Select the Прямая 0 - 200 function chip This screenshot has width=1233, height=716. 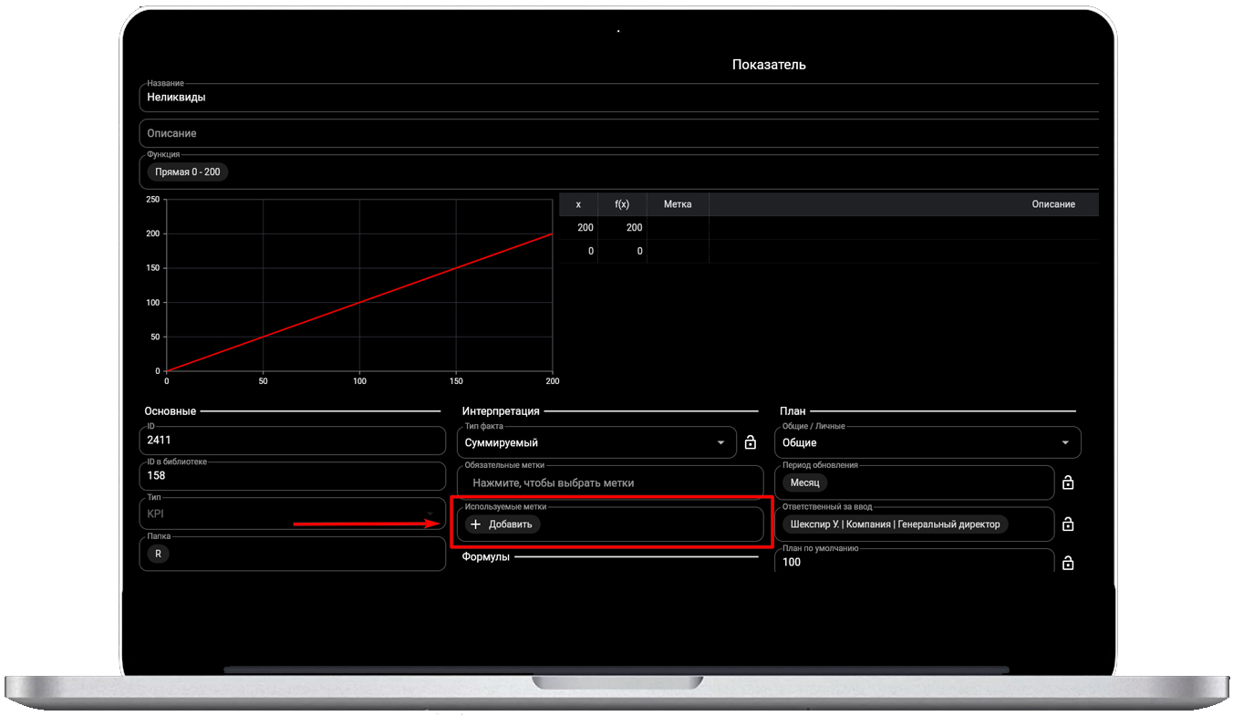[187, 171]
